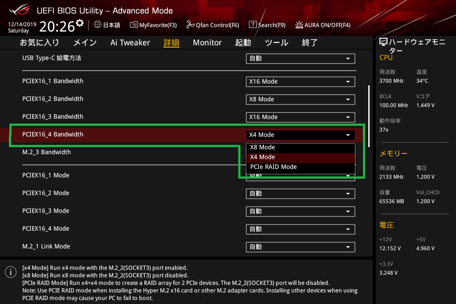Click the globe language icon
The image size is (456, 304).
point(98,25)
